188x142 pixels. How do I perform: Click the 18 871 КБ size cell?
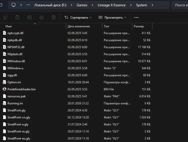[144, 61]
